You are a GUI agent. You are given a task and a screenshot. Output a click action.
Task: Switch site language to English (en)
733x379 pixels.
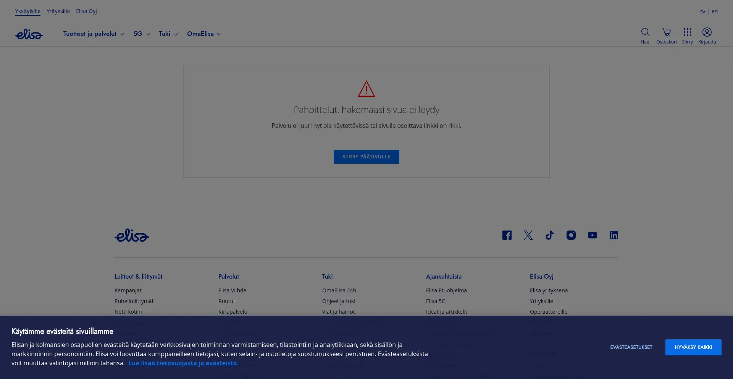pyautogui.click(x=714, y=11)
